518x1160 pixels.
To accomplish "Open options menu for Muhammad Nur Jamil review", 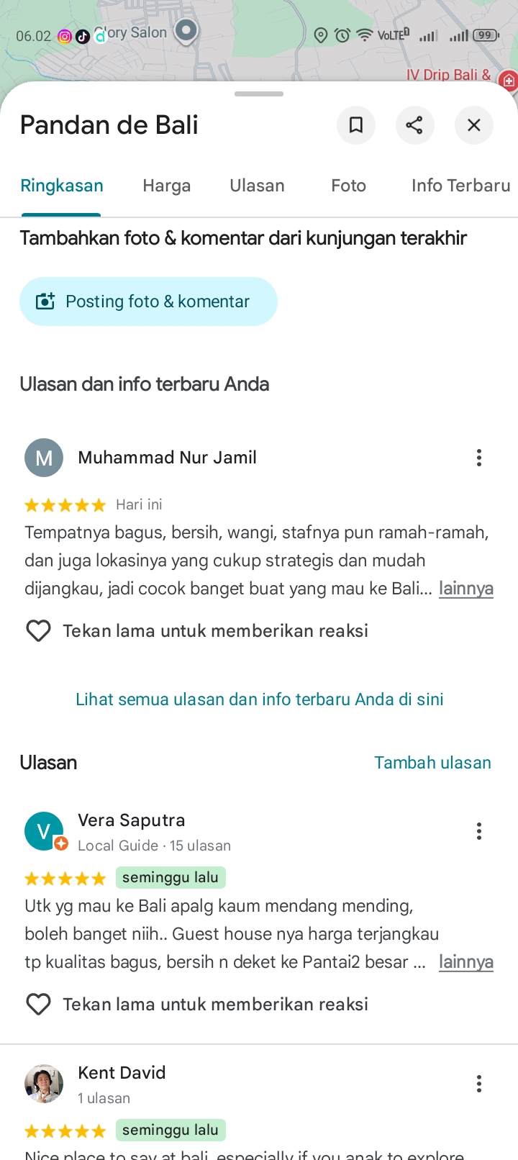I will pos(479,458).
